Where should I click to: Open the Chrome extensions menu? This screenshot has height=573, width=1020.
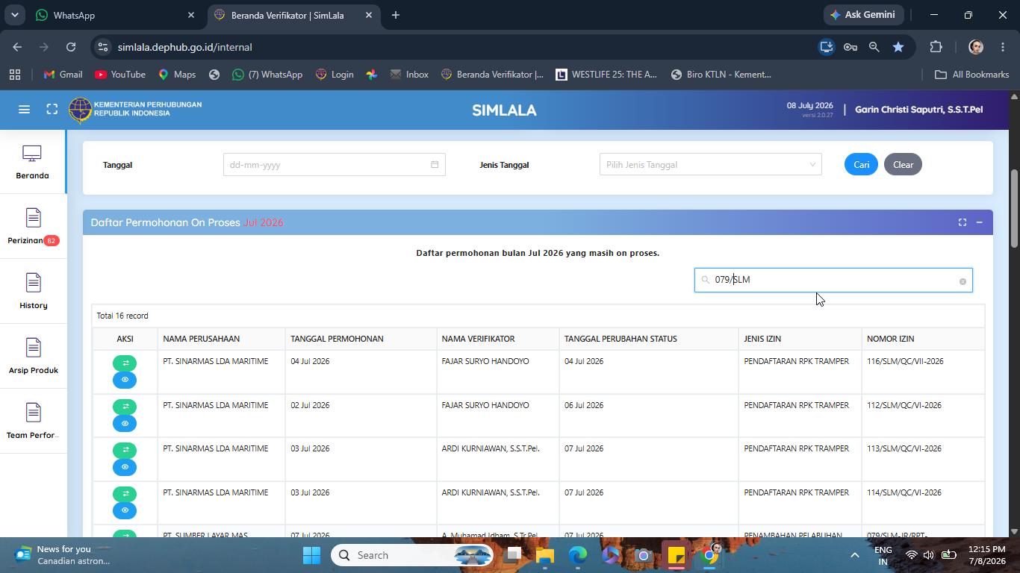click(936, 47)
